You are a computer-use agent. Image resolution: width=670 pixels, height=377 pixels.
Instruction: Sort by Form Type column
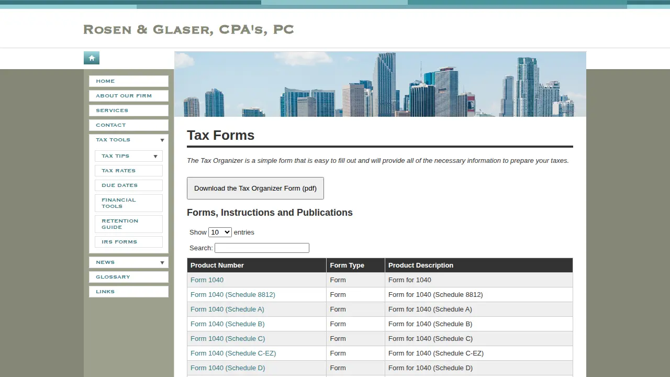[x=355, y=265]
